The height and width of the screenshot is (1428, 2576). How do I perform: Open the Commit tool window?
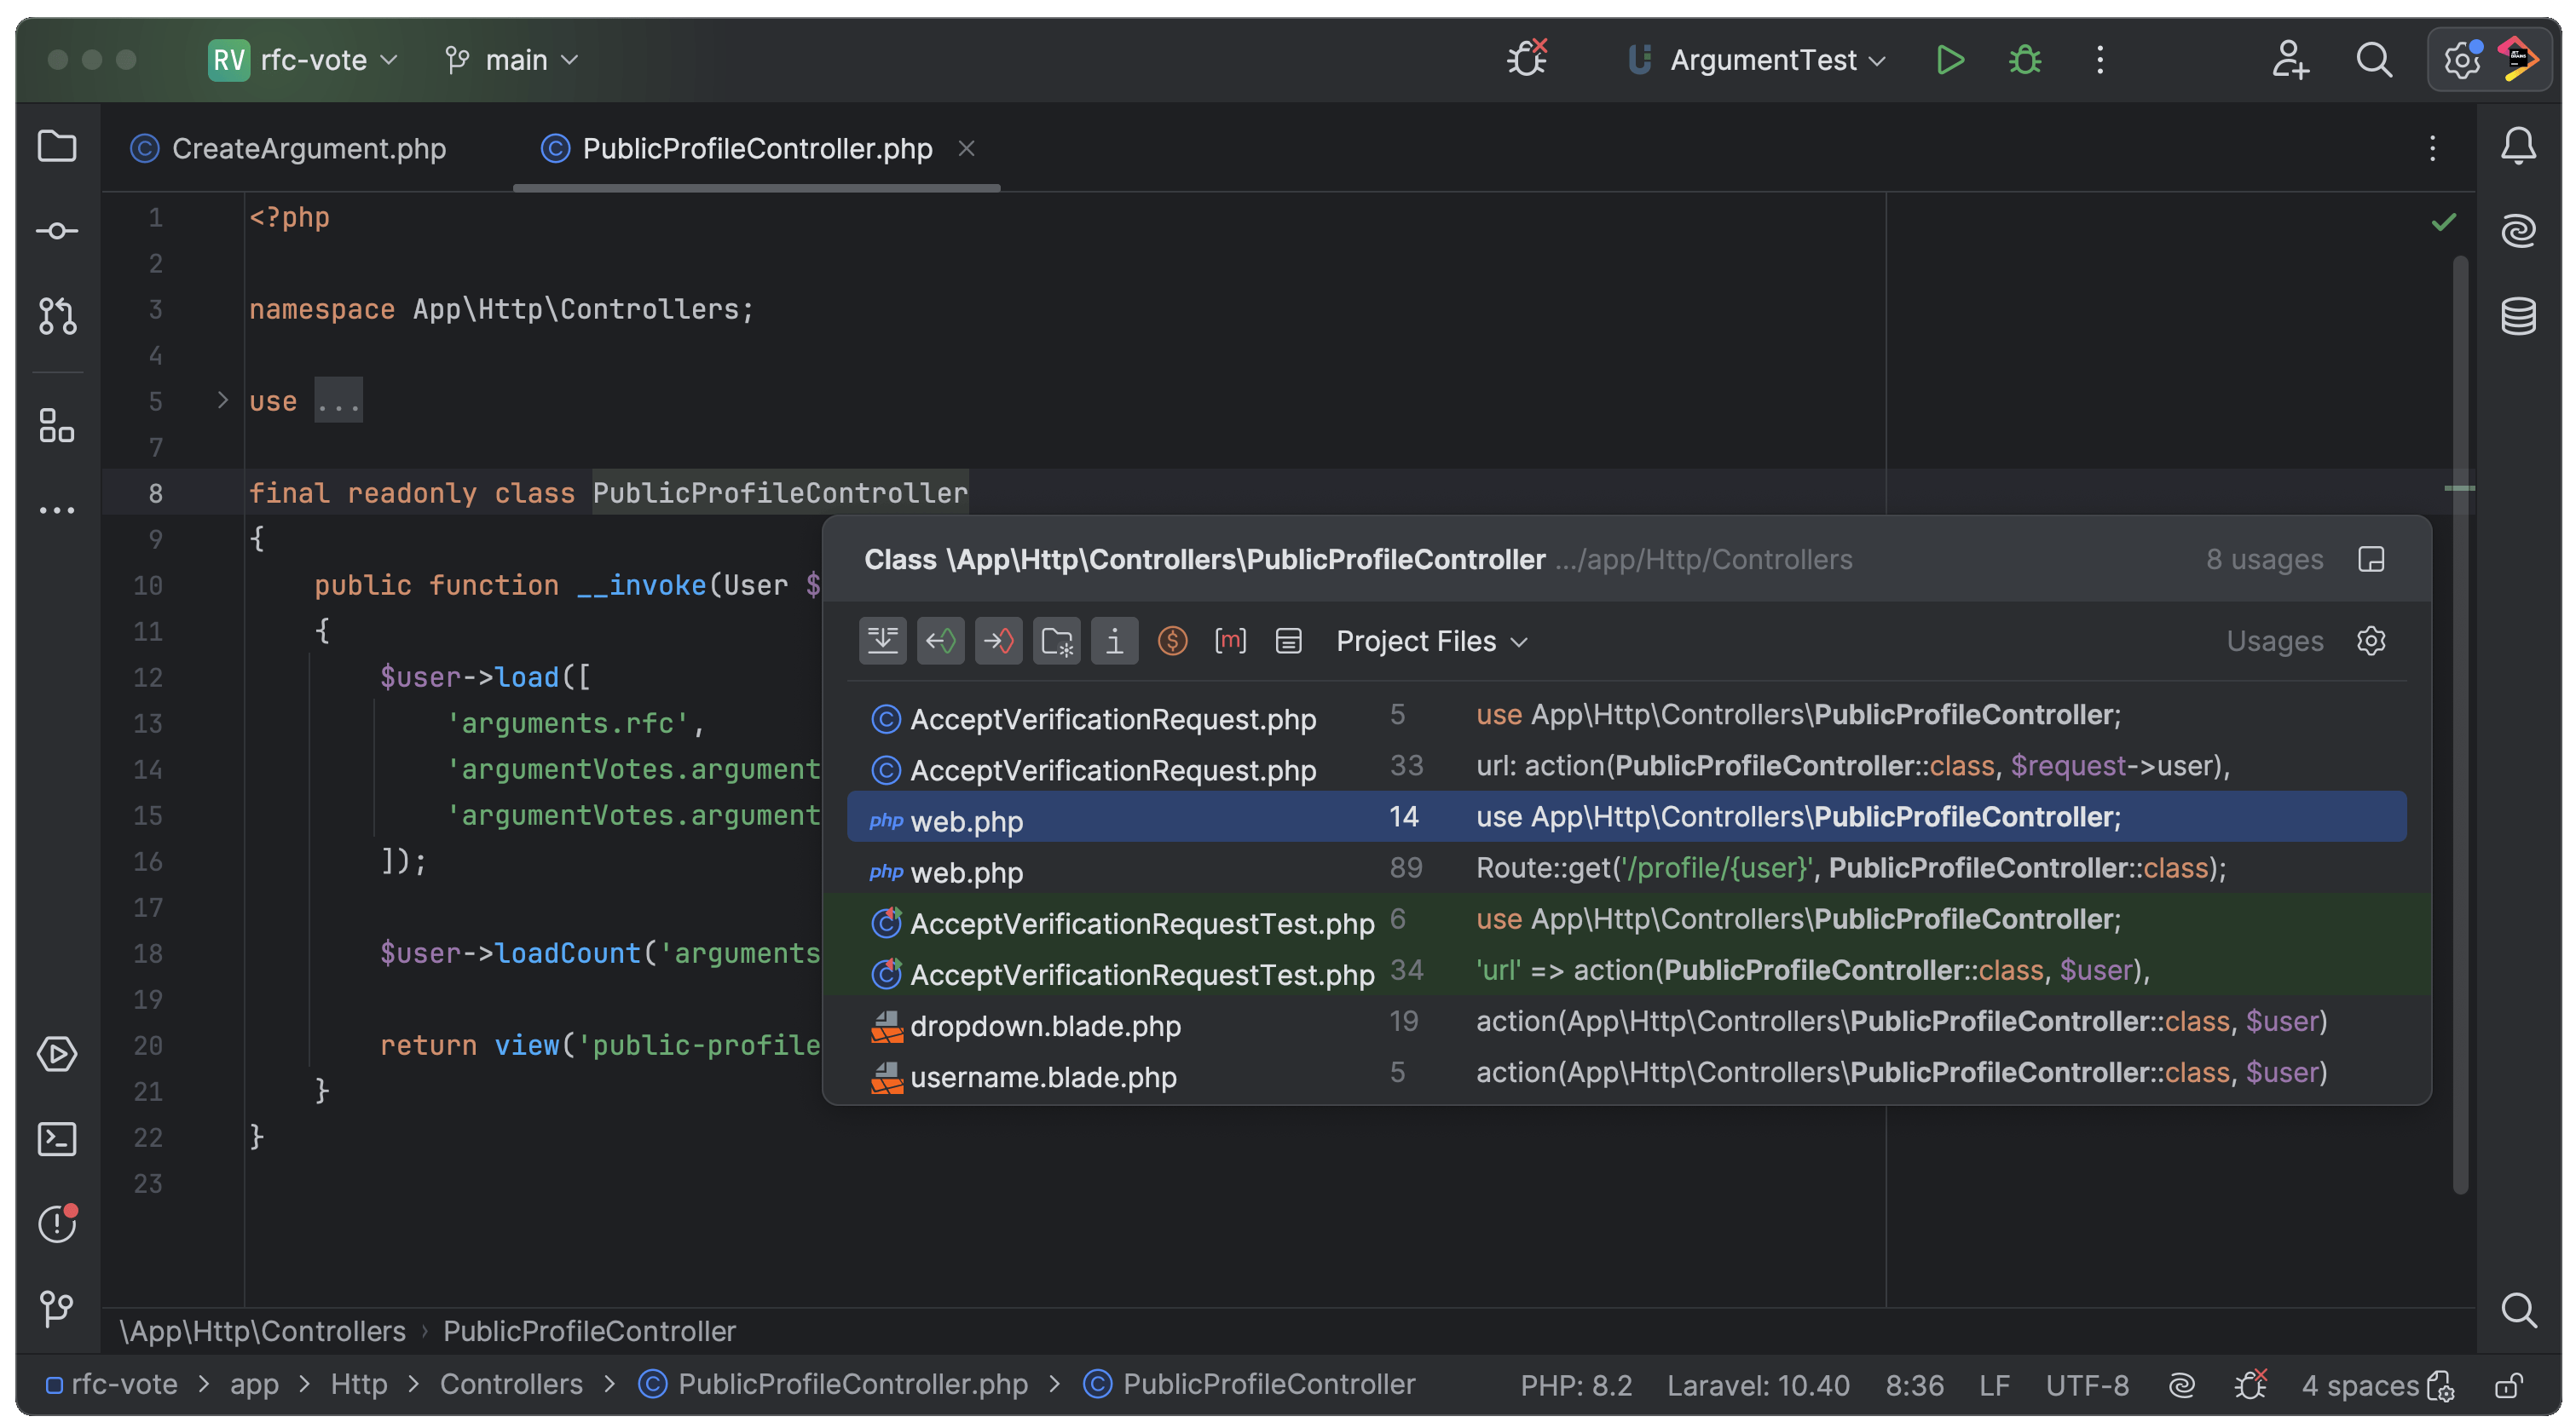tap(56, 231)
